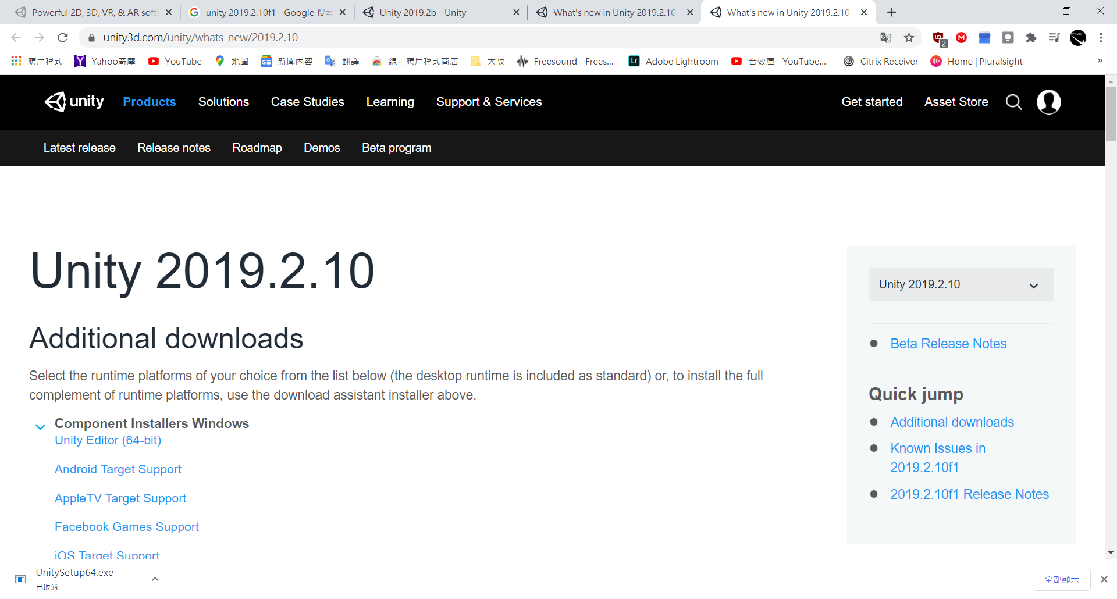This screenshot has width=1117, height=599.
Task: Open the Adobe Lightroom bookmark
Action: tap(674, 61)
